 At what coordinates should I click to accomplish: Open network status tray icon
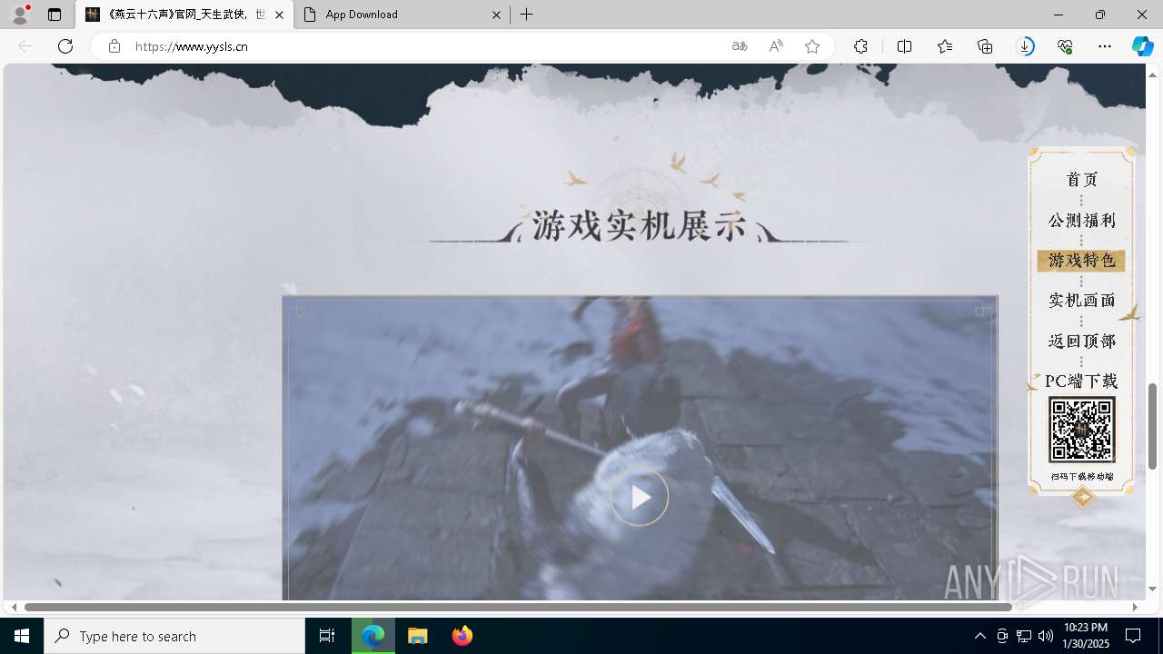point(1024,636)
